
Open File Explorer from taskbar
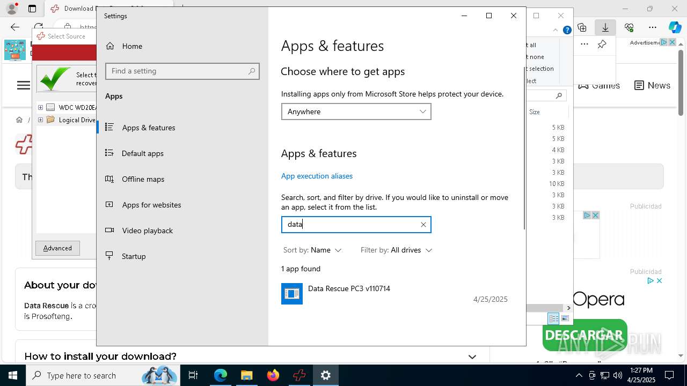click(246, 375)
